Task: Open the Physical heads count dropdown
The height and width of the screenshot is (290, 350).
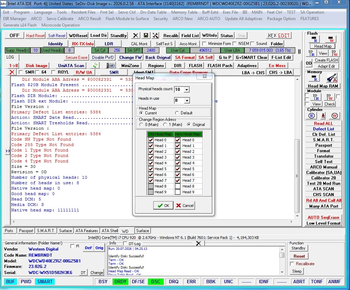Action: (187, 90)
